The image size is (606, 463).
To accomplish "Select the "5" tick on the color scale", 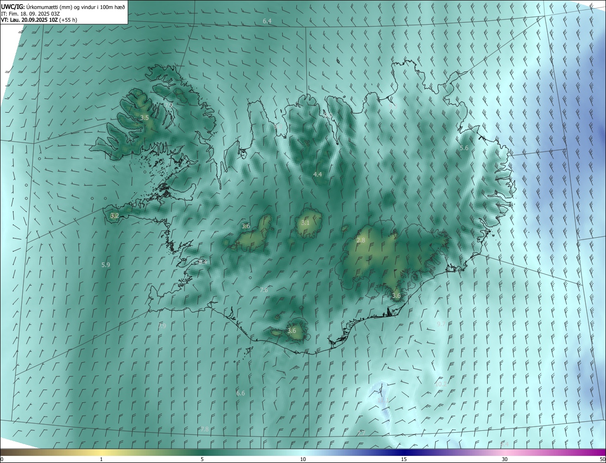I will (x=202, y=459).
